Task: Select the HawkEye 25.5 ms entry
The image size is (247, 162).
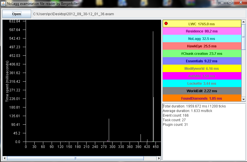Action: [x=202, y=46]
